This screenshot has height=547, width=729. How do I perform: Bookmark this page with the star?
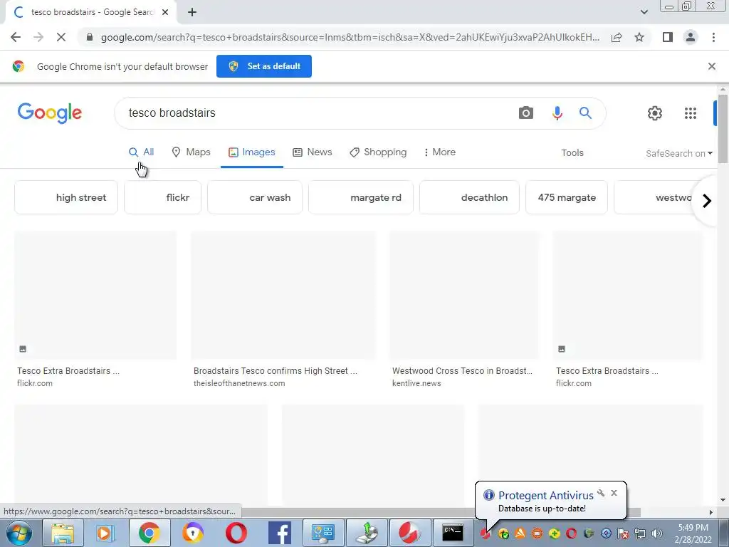pos(639,37)
